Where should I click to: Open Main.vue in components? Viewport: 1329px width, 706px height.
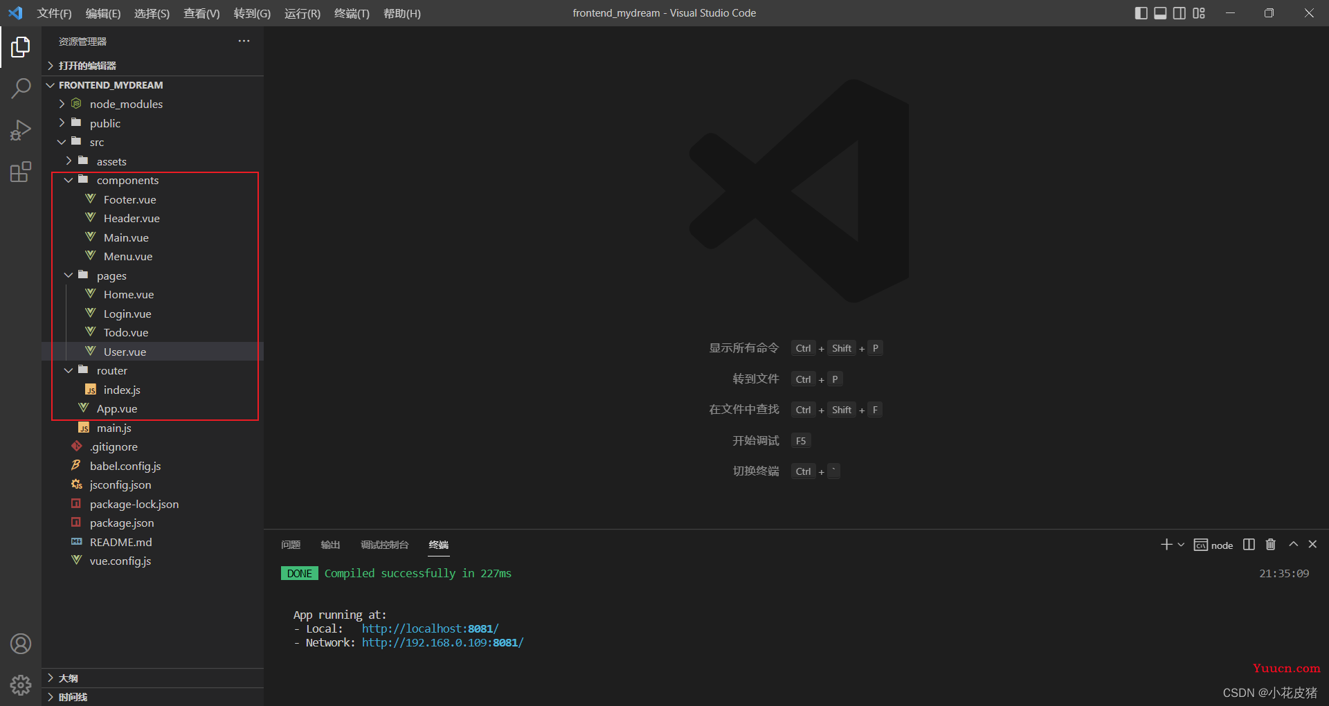point(153,237)
